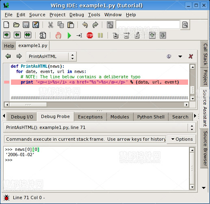Stop debugging with red STOP icon
The image size is (210, 204).
coord(90,35)
